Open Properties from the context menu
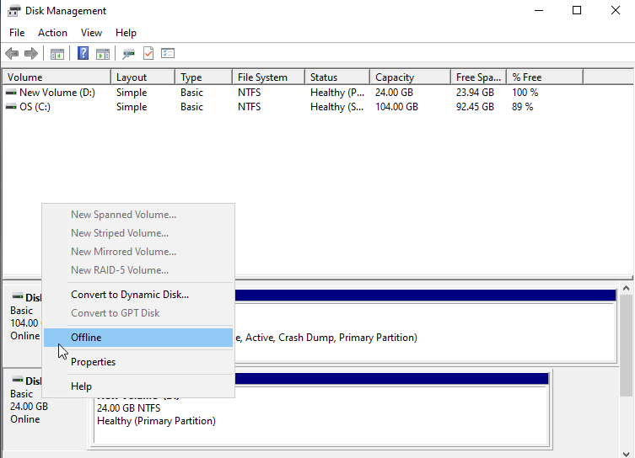The height and width of the screenshot is (458, 635). (x=93, y=362)
